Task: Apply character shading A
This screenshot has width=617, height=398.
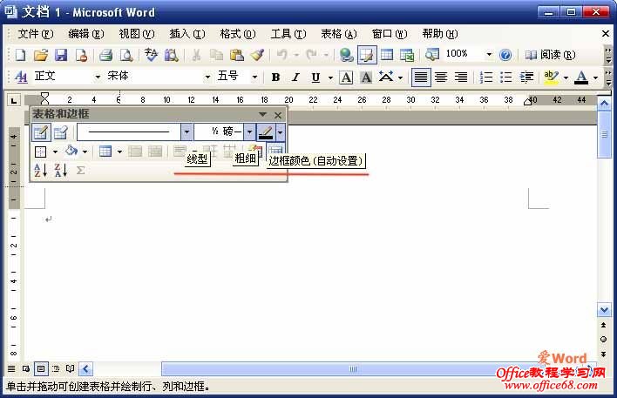Action: click(x=366, y=78)
